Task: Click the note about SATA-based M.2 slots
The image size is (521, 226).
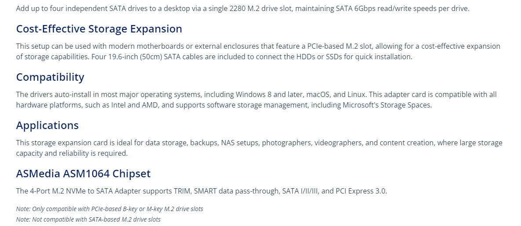Action: [88, 220]
